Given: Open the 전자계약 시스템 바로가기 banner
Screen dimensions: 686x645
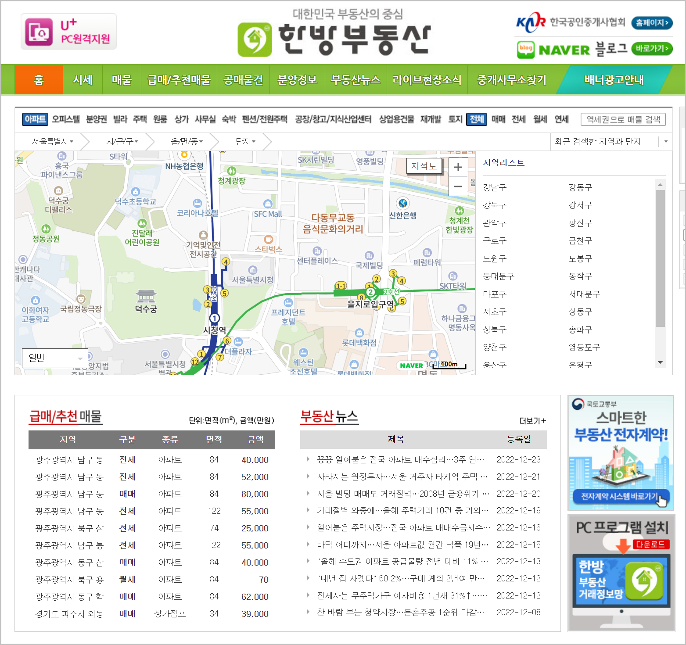Looking at the screenshot, I should [621, 453].
